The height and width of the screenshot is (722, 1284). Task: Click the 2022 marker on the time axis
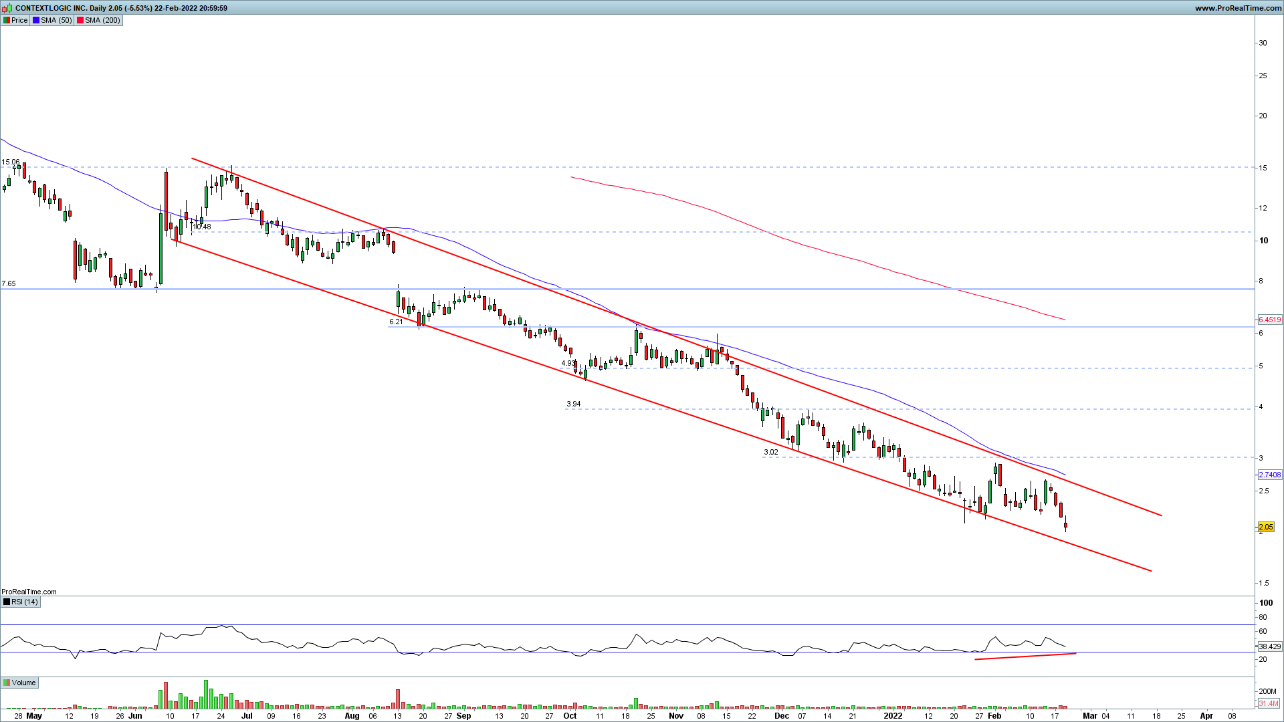click(x=893, y=715)
